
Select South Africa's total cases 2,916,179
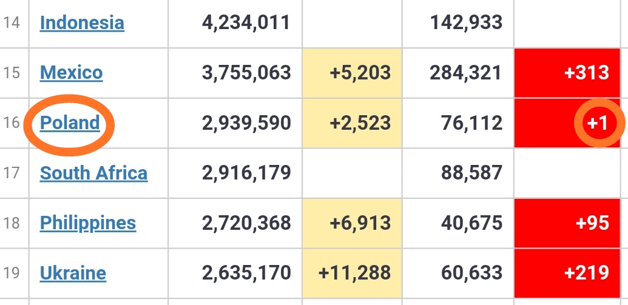click(x=246, y=173)
